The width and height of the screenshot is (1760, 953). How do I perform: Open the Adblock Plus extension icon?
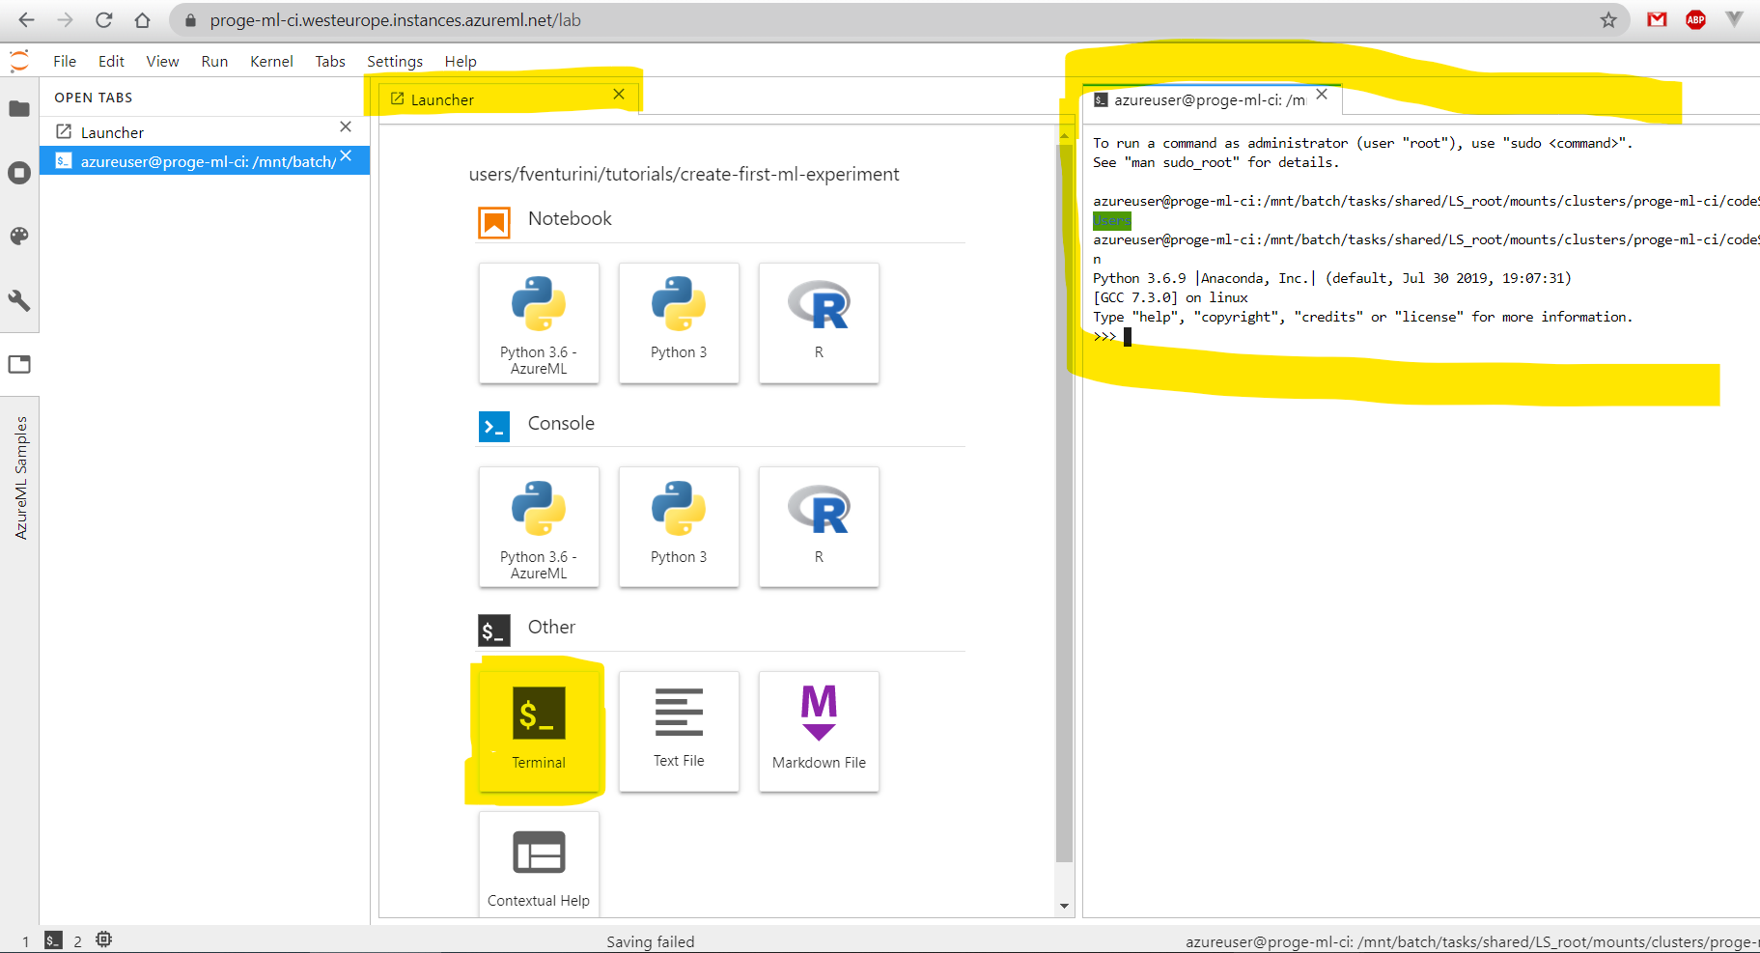point(1696,19)
